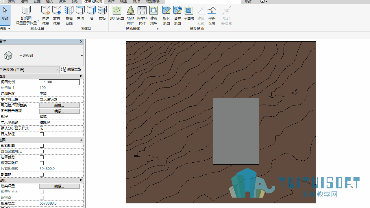Expand the 选择 panel dropdown
The width and height of the screenshot is (370, 208).
click(x=9, y=29)
